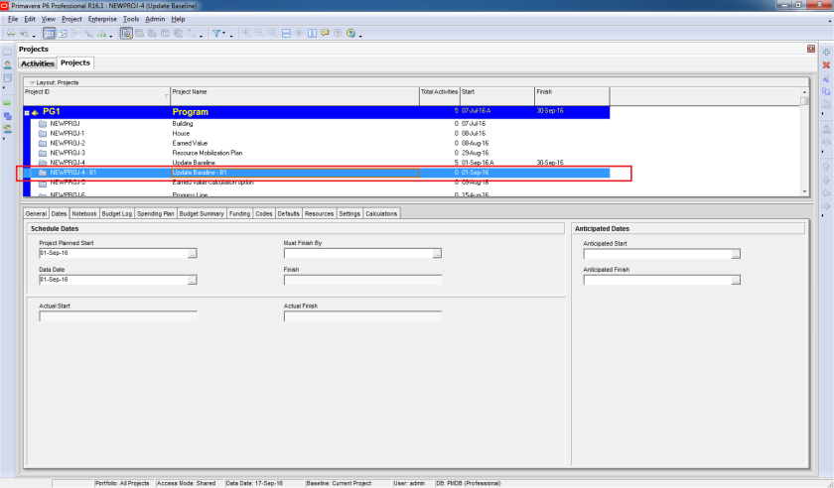This screenshot has height=488, width=834.
Task: Click the Project Planned Start input field
Action: (x=113, y=254)
